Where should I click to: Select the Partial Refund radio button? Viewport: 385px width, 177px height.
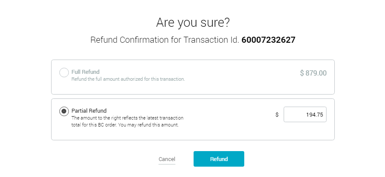tap(64, 111)
